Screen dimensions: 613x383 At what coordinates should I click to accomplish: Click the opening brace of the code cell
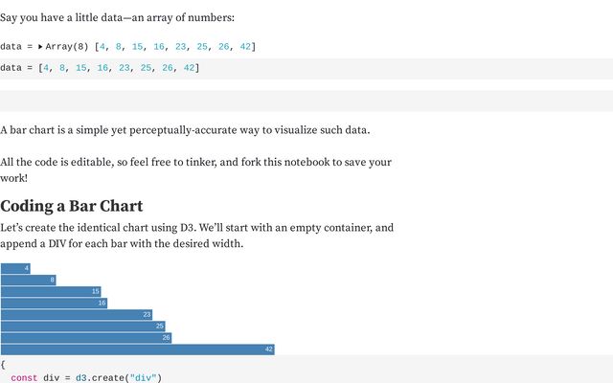[x=3, y=365]
